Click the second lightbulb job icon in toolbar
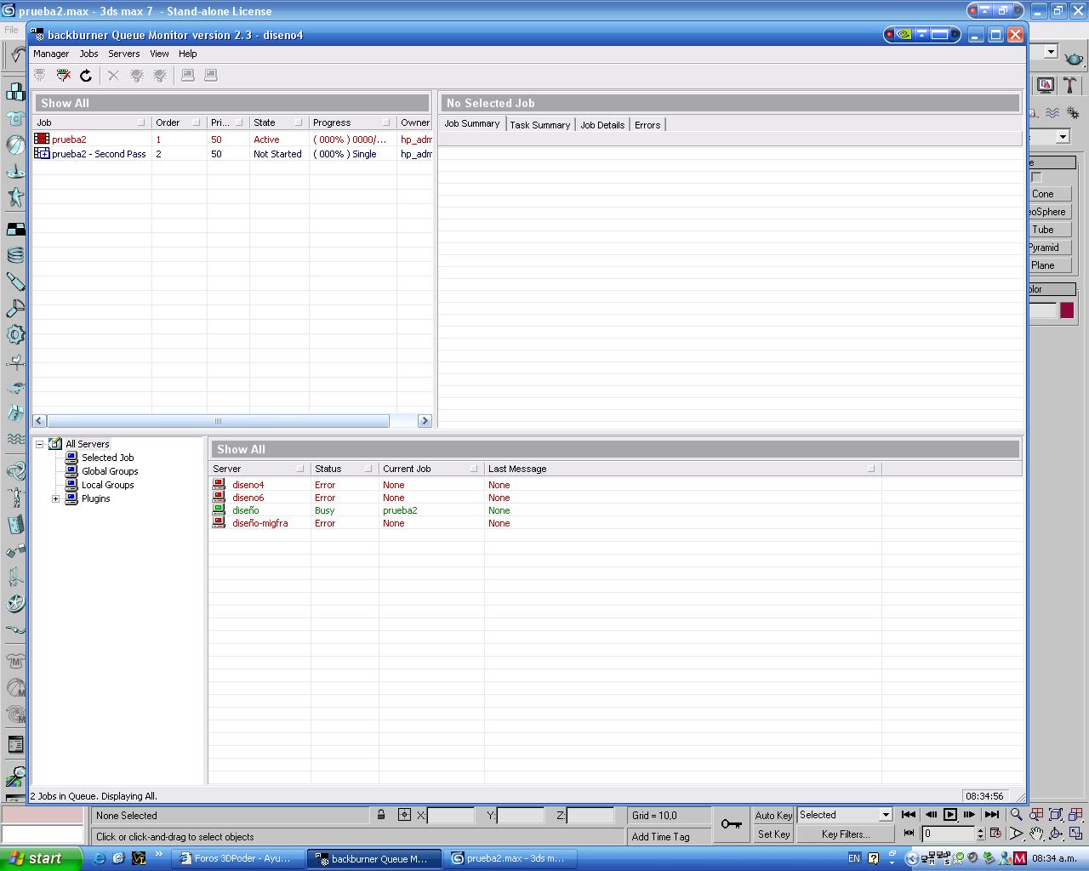Image resolution: width=1089 pixels, height=871 pixels. pos(159,76)
